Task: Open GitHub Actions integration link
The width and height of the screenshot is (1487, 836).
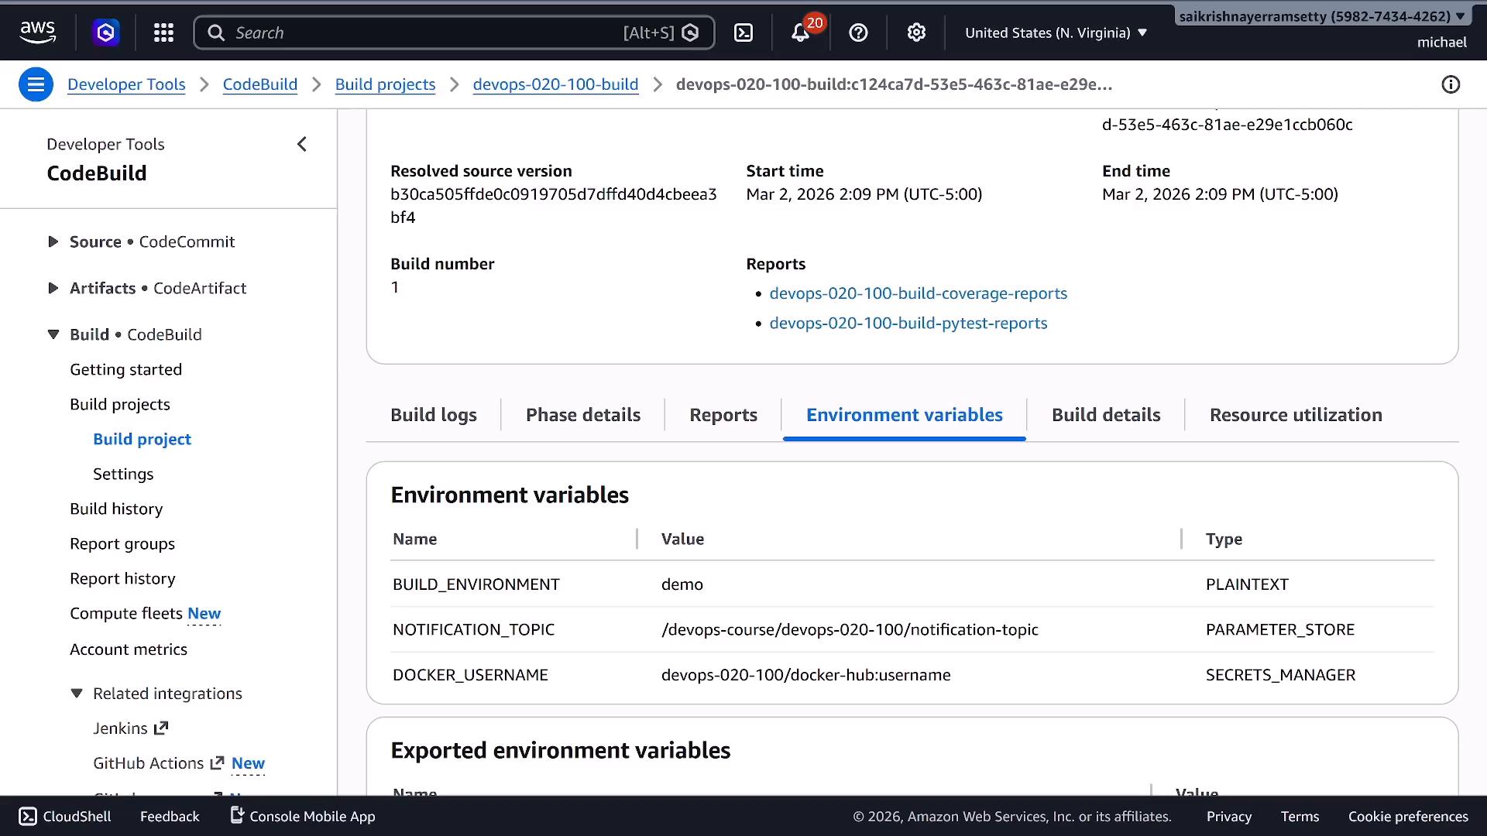Action: [x=159, y=763]
